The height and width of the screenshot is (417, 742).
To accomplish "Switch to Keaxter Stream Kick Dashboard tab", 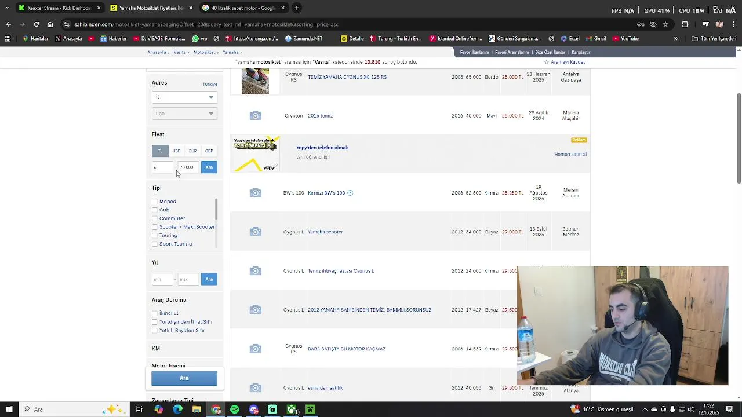I will [59, 8].
